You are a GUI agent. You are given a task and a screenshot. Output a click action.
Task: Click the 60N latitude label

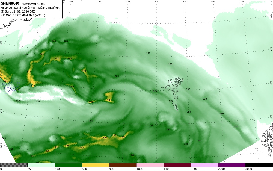[x=1, y=145]
